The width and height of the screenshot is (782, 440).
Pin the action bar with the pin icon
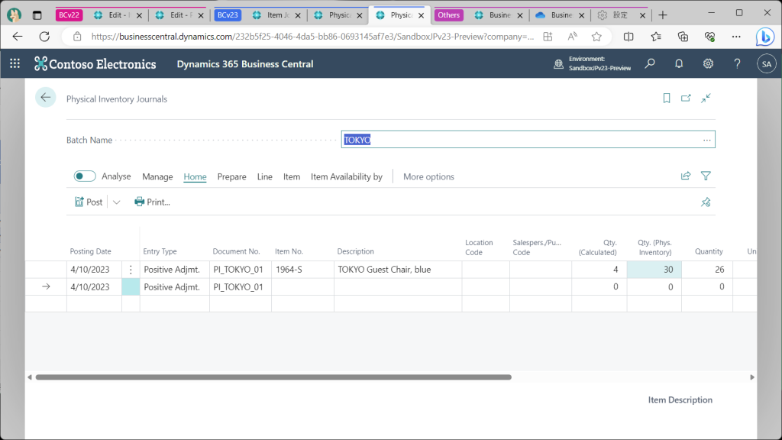(x=706, y=202)
